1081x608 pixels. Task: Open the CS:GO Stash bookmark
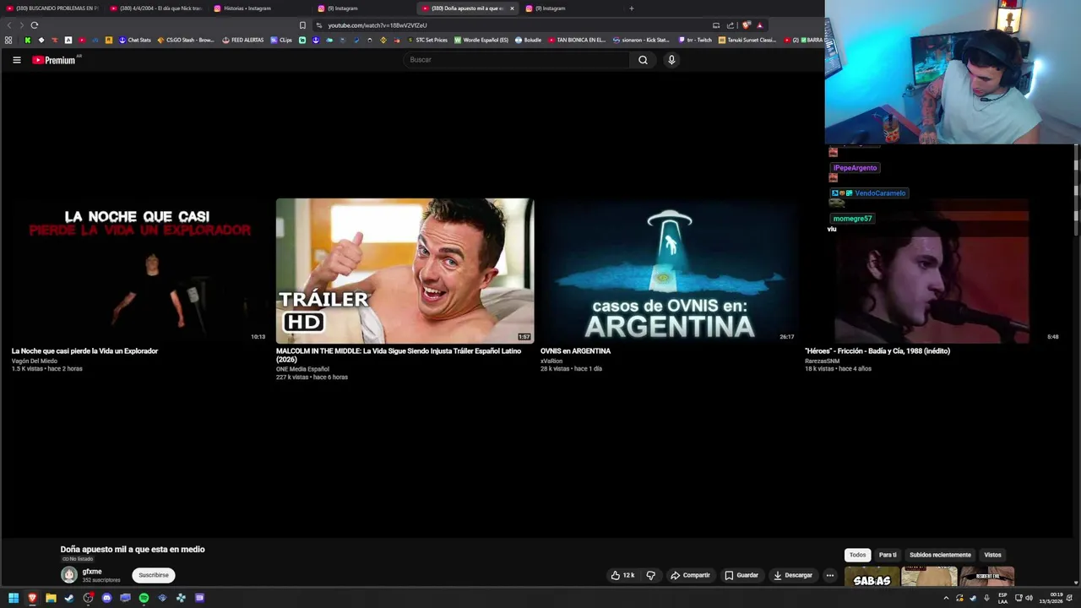(186, 40)
